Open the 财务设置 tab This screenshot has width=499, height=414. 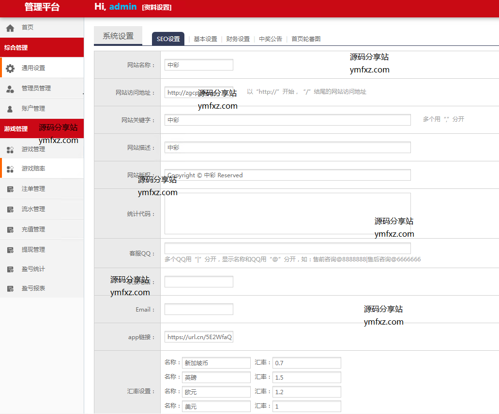[x=238, y=39]
